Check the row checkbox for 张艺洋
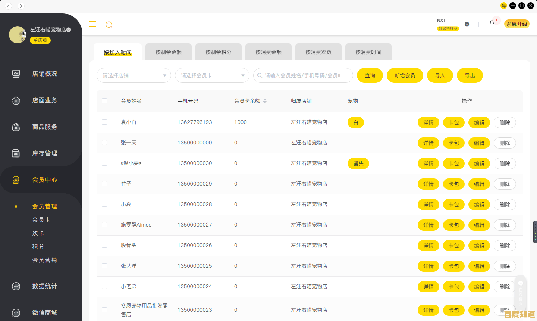Image resolution: width=537 pixels, height=321 pixels. pos(105,266)
